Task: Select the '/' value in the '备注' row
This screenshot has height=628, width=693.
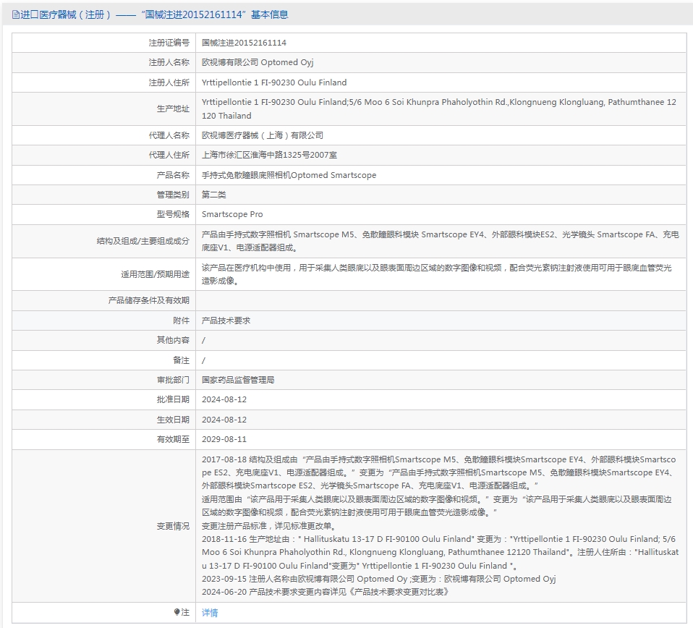Action: pos(203,360)
